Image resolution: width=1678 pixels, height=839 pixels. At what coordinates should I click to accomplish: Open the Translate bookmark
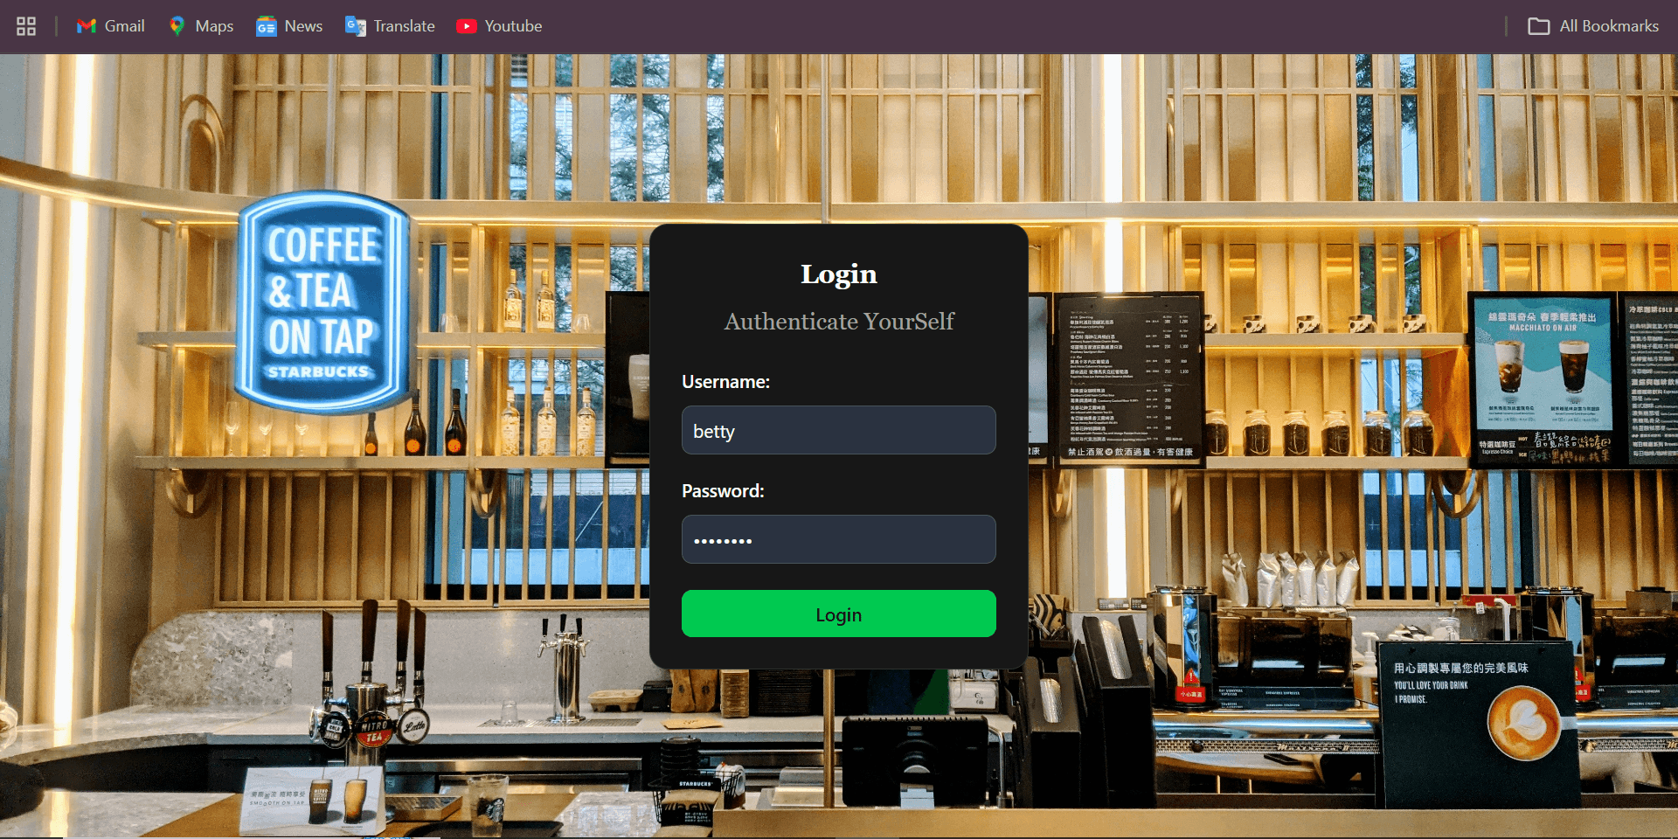(x=390, y=26)
